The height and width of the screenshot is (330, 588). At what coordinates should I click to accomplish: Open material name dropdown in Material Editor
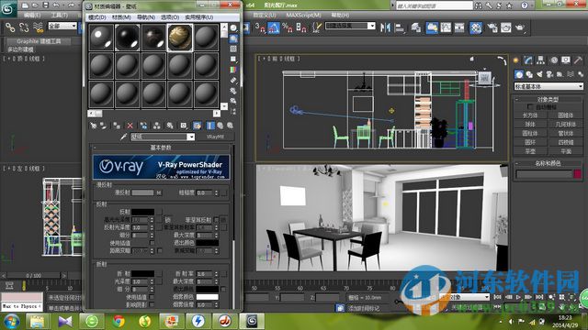click(x=190, y=137)
